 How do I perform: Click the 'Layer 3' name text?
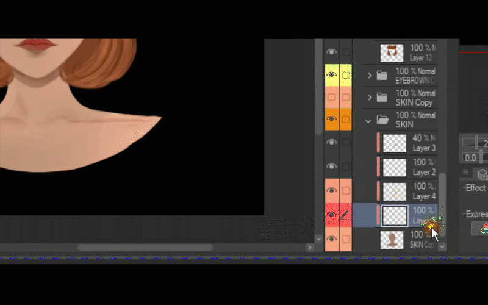click(x=424, y=148)
